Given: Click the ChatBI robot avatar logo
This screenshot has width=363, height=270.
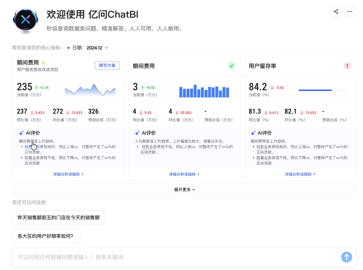Looking at the screenshot, I should point(25,20).
